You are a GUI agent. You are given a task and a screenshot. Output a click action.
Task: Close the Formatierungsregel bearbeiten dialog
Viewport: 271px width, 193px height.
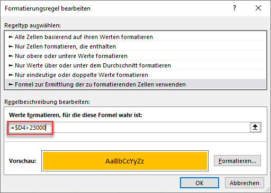[258, 8]
